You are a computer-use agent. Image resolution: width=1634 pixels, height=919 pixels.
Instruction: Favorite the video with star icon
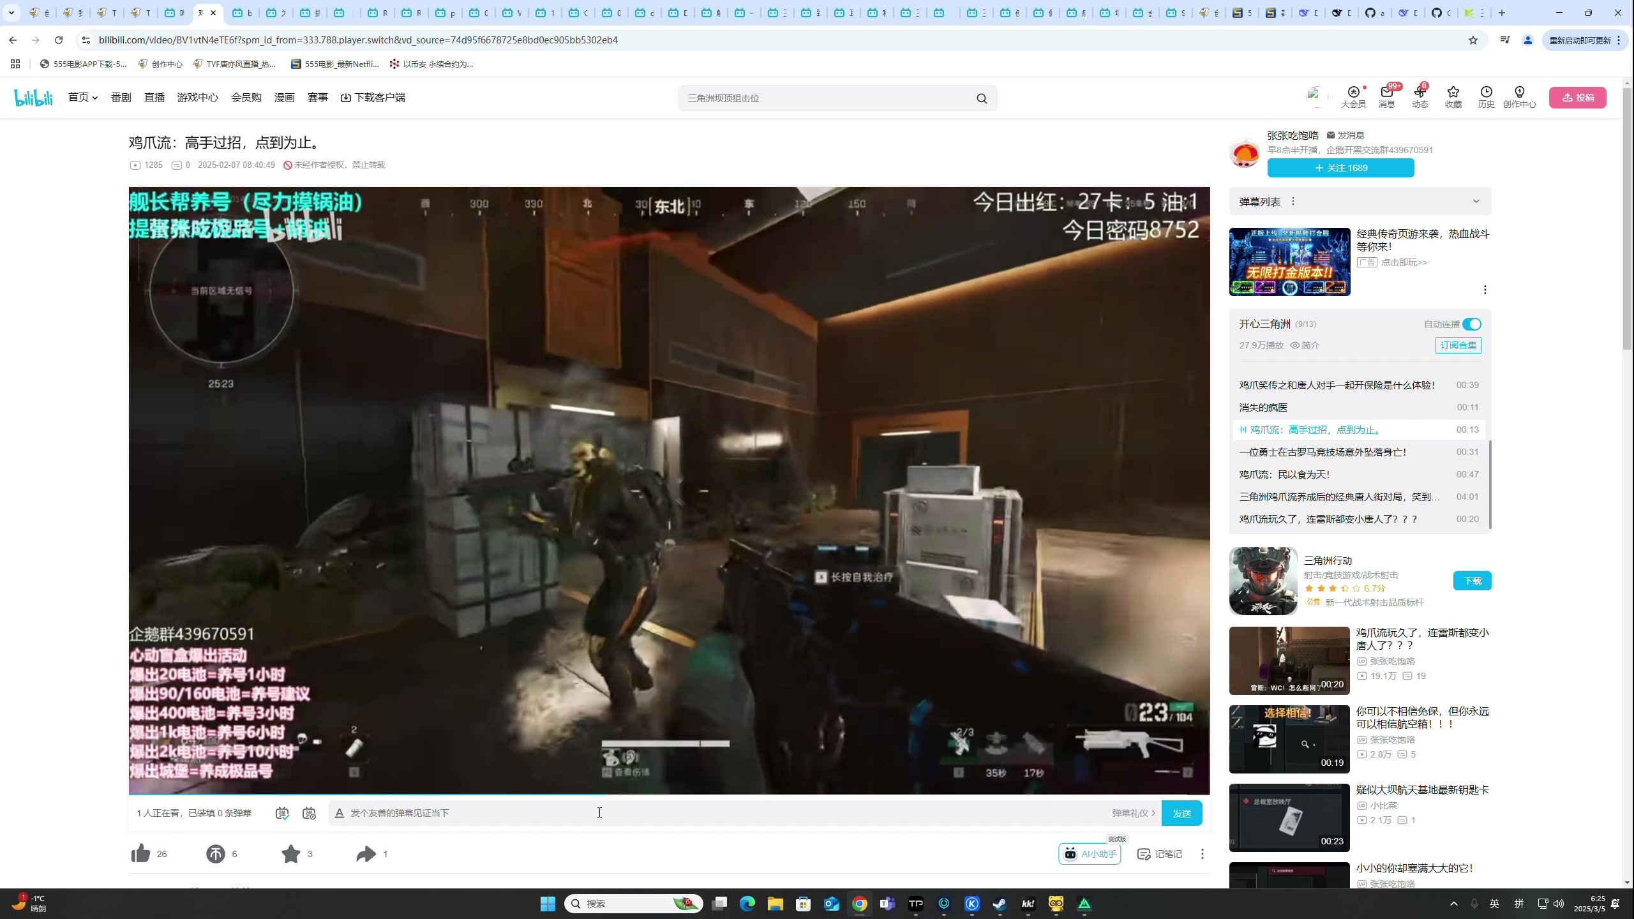(x=291, y=854)
